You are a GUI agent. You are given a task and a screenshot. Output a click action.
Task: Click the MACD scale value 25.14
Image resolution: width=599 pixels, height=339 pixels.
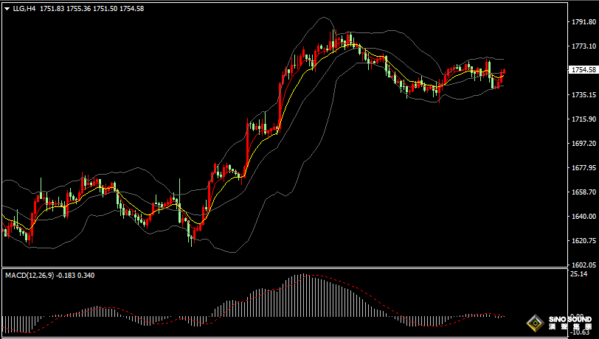tap(578, 274)
